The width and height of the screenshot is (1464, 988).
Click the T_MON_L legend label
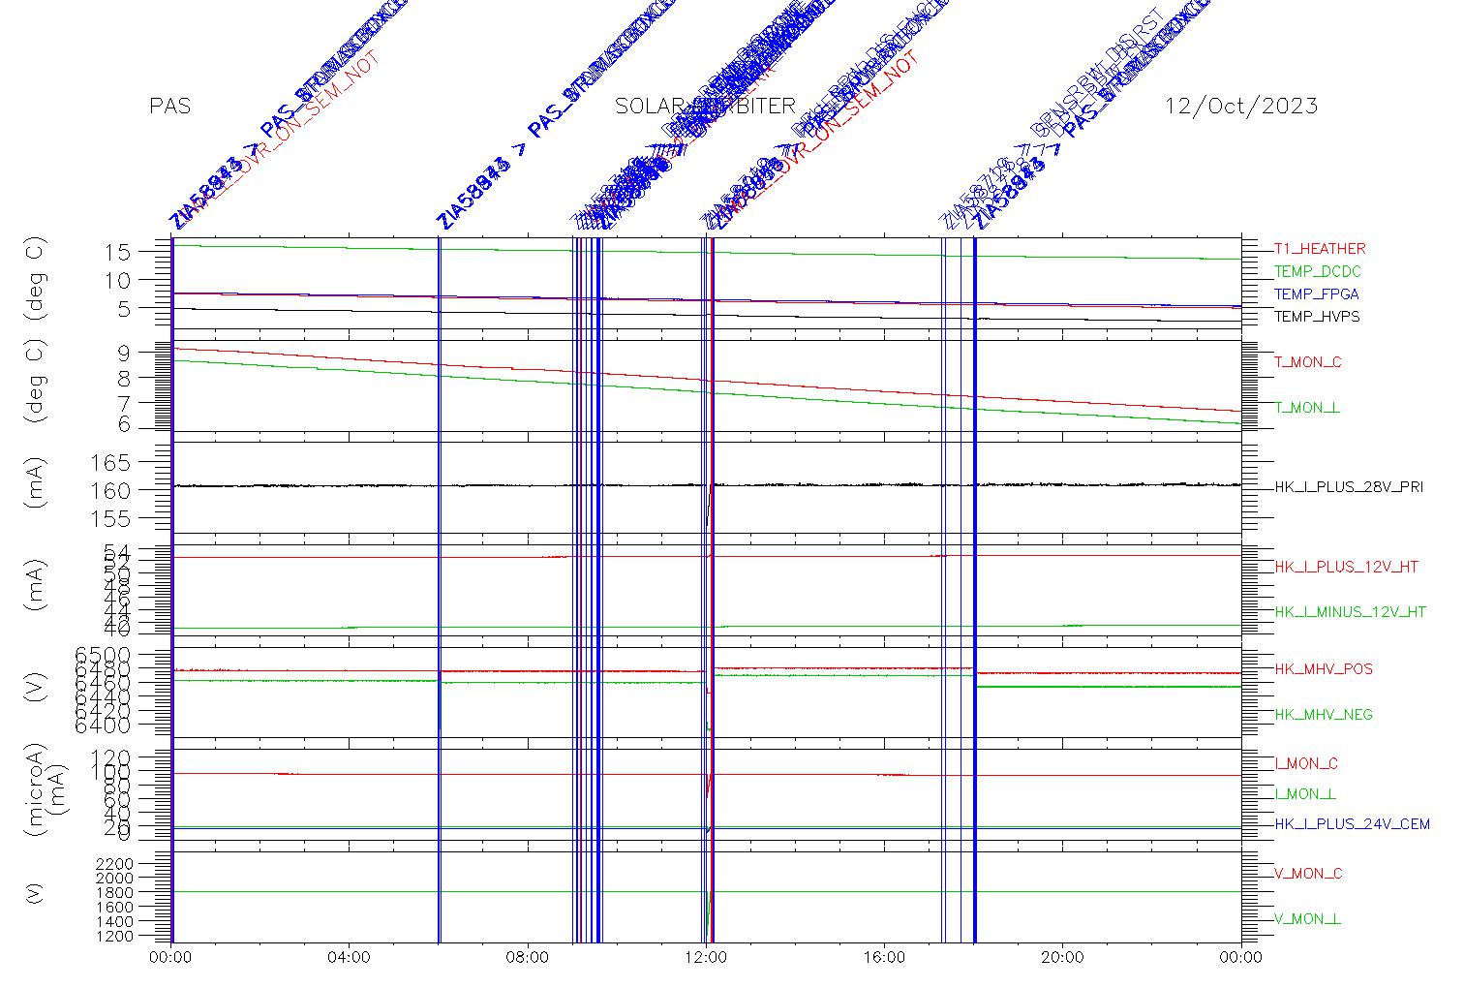coord(1307,408)
